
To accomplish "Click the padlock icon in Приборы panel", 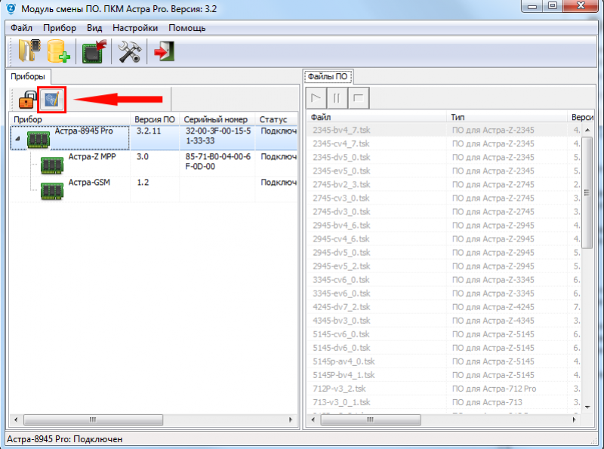I will click(x=27, y=100).
